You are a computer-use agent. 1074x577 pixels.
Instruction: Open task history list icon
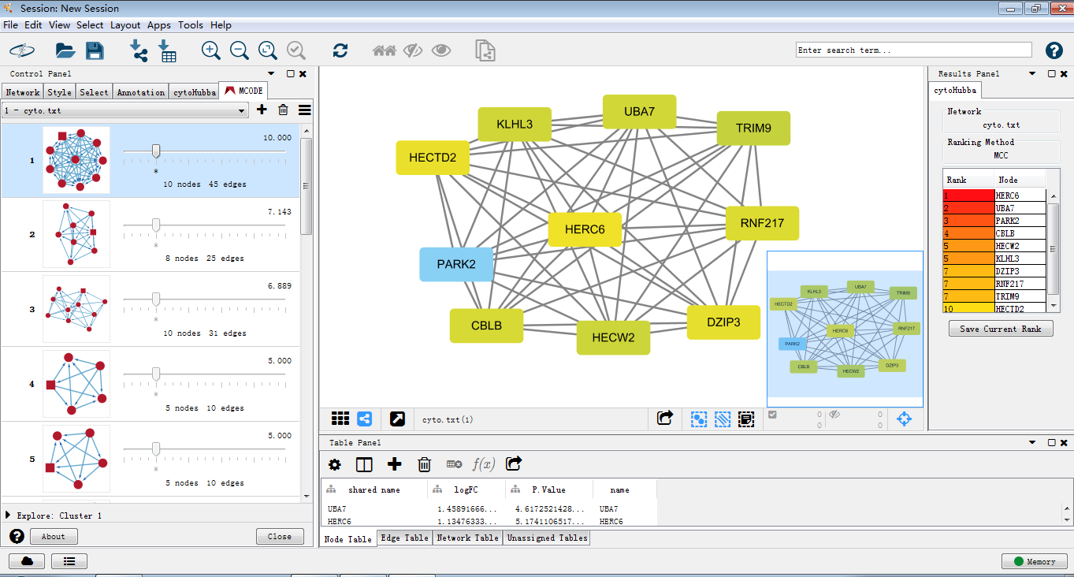[x=69, y=561]
